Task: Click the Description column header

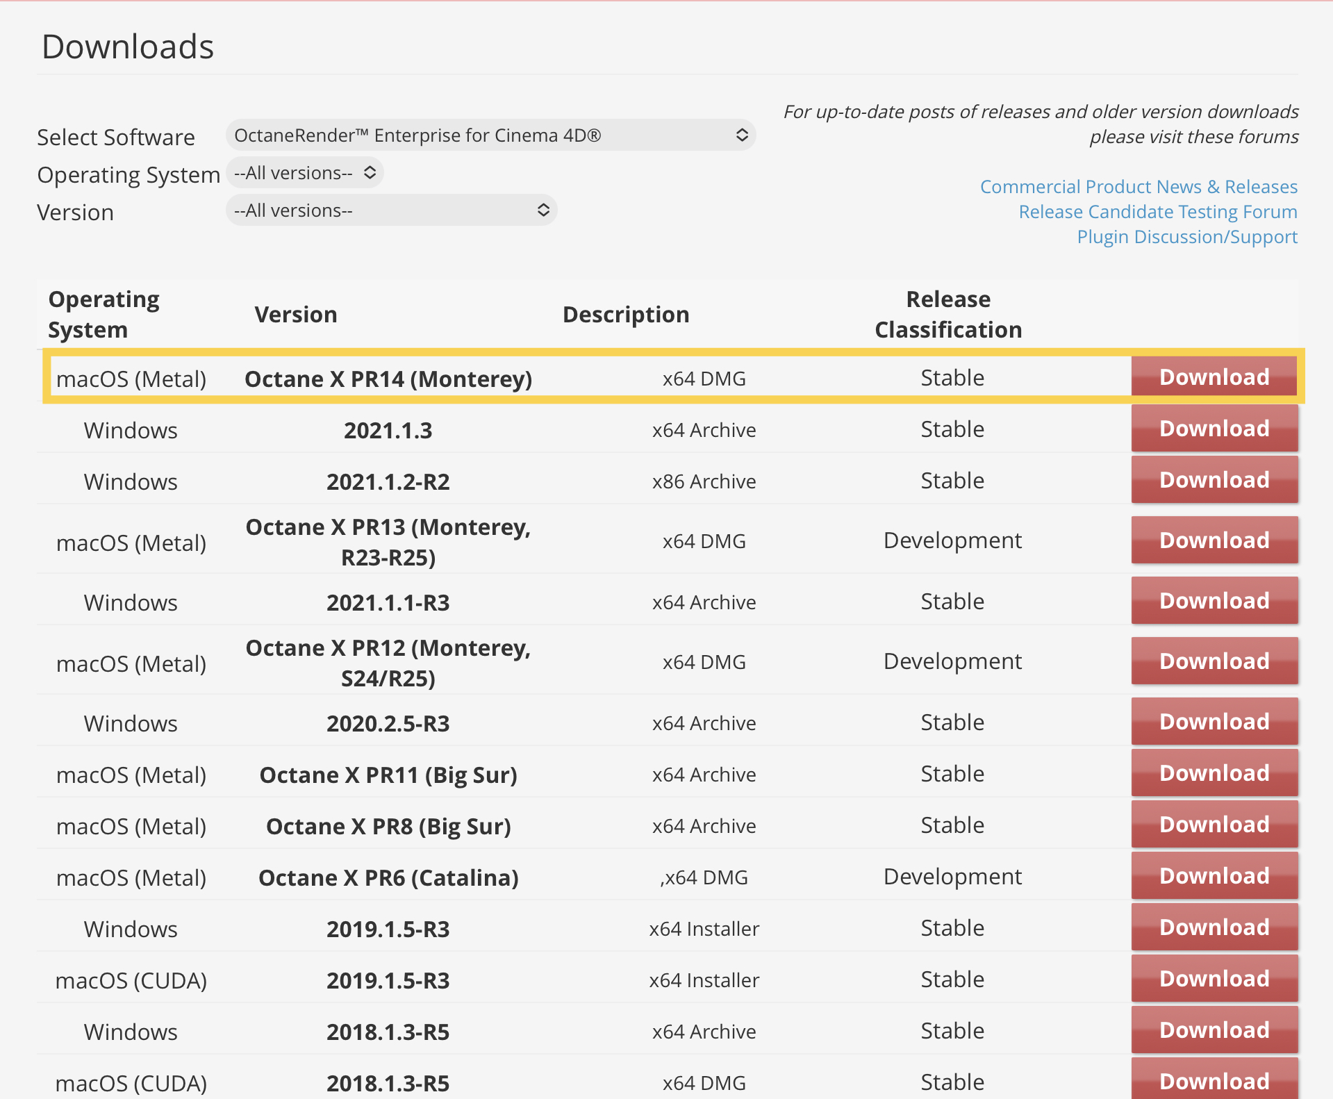Action: click(626, 315)
